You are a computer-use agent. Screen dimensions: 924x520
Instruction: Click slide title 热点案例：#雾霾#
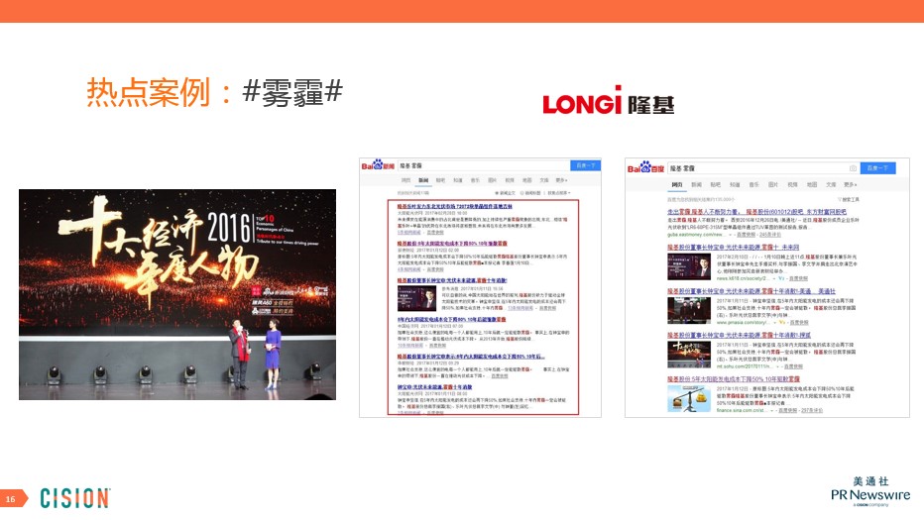[x=214, y=92]
